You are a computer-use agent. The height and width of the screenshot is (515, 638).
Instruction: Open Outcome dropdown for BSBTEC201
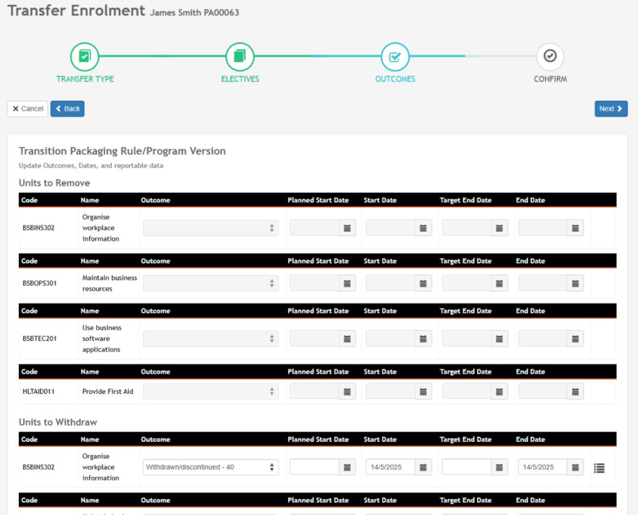click(211, 338)
